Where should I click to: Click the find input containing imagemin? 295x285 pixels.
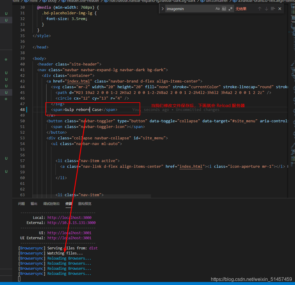click(x=190, y=9)
